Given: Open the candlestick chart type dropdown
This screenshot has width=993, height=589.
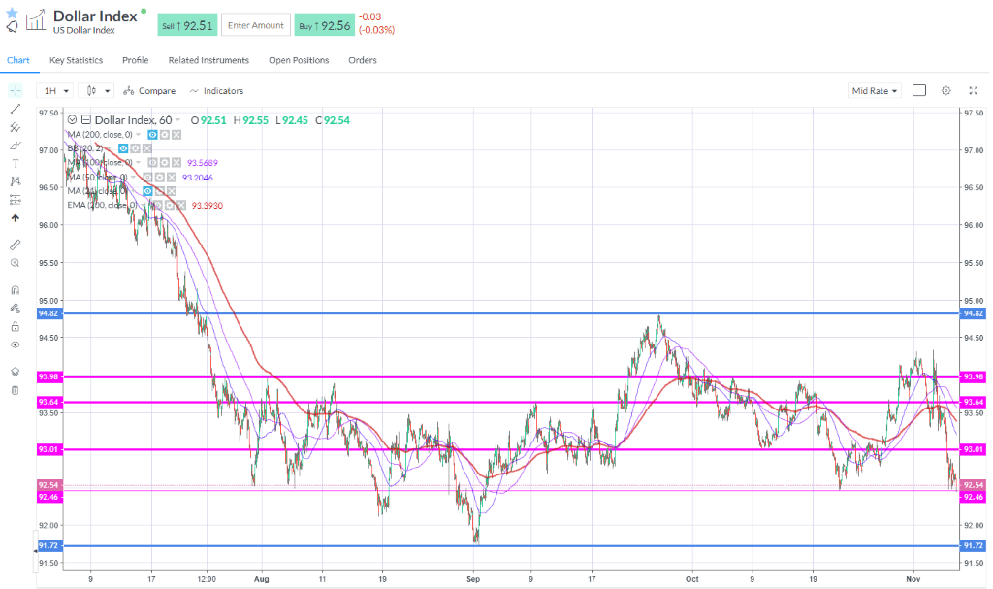Looking at the screenshot, I should 96,90.
